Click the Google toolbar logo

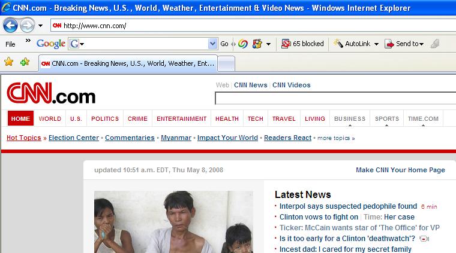pos(51,44)
